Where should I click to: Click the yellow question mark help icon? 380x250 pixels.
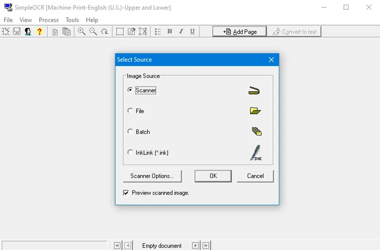tap(39, 32)
